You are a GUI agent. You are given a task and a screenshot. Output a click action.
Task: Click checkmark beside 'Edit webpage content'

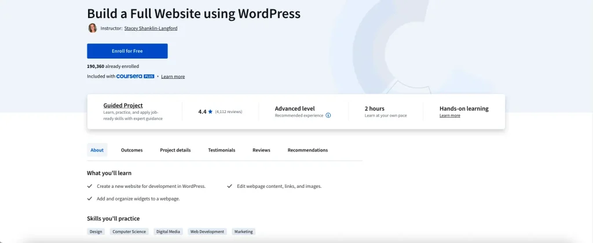pos(229,186)
